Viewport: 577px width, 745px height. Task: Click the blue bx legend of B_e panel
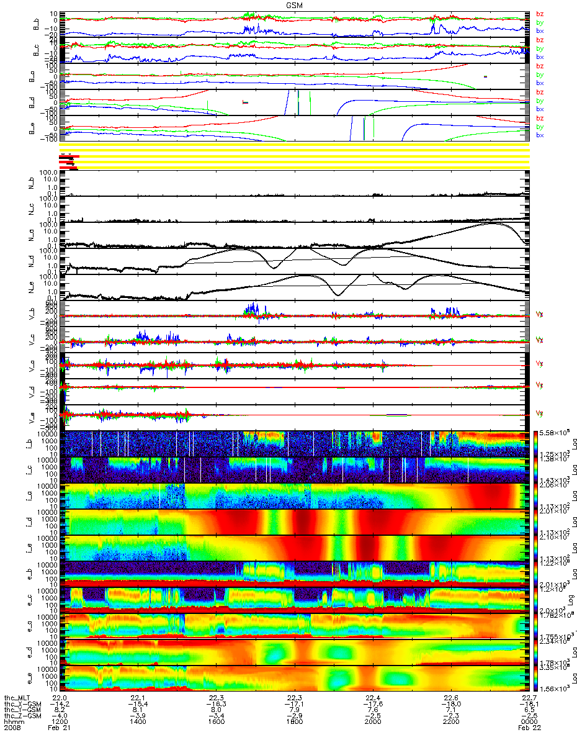540,135
